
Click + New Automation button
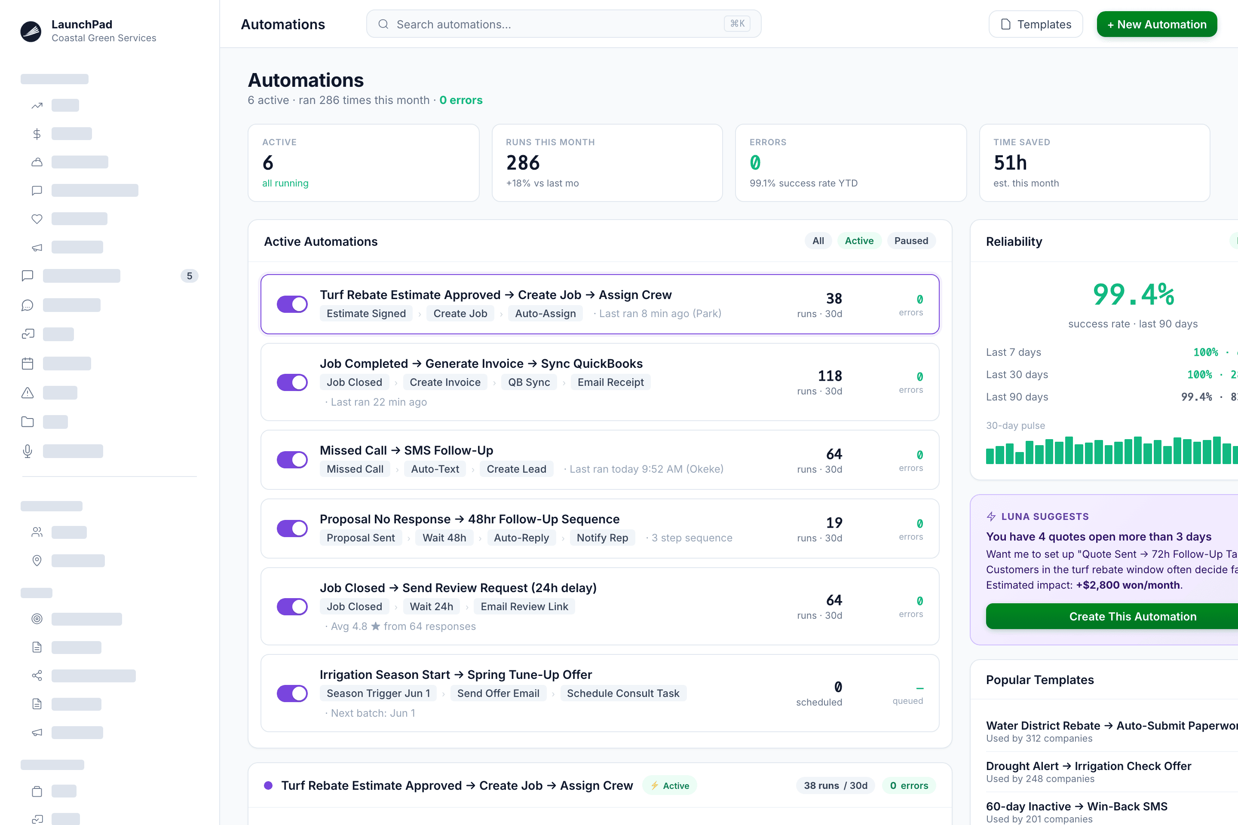tap(1156, 24)
